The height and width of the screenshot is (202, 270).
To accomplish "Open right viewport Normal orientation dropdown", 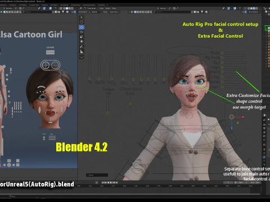I will coord(162,8).
